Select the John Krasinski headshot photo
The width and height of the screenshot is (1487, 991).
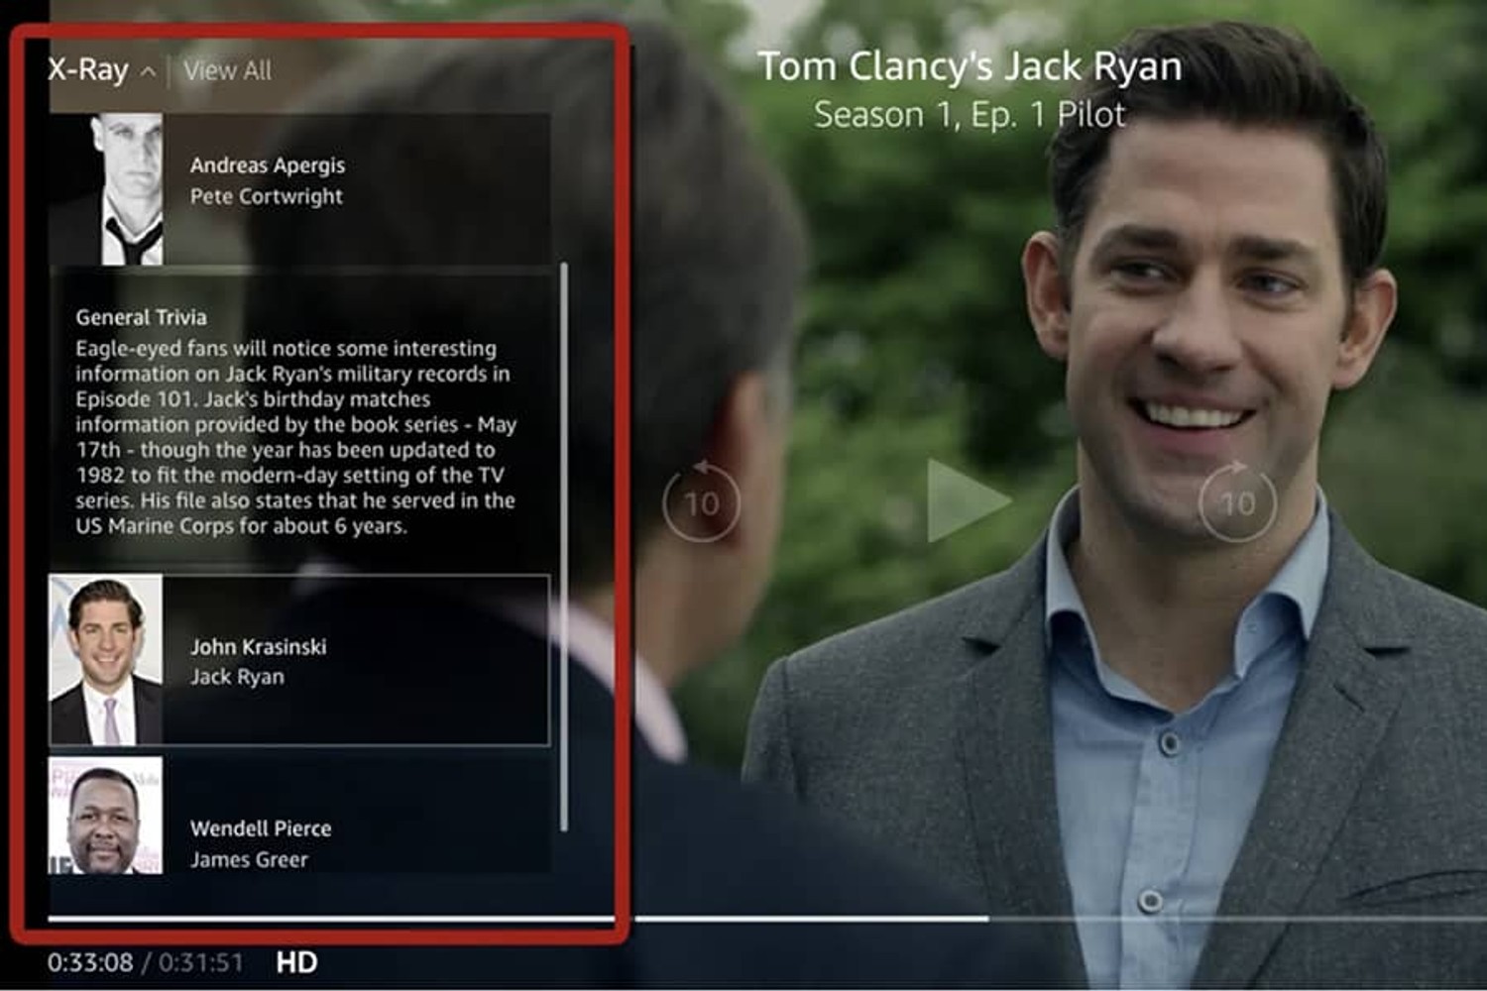pos(106,660)
